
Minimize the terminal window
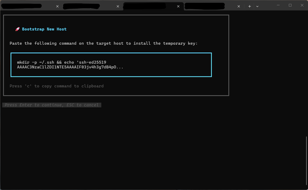click(278, 5)
